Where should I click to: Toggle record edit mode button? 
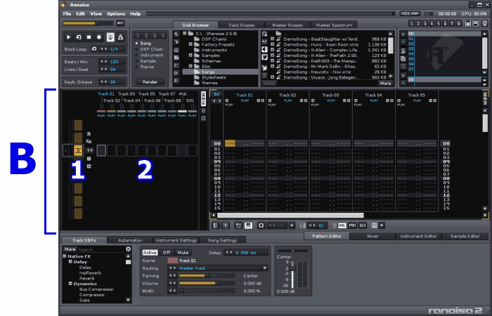(x=99, y=37)
